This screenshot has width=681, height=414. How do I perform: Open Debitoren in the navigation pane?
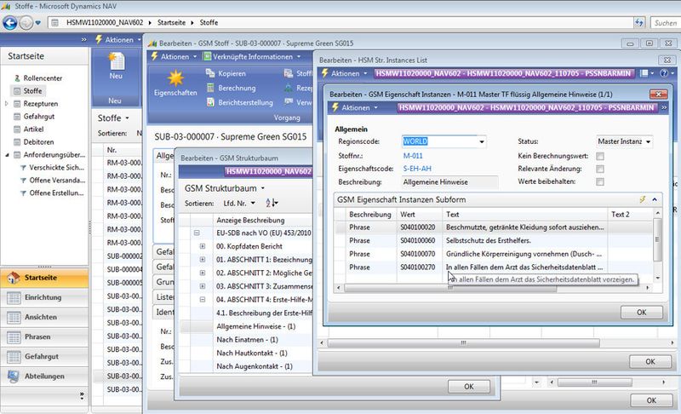pos(38,142)
